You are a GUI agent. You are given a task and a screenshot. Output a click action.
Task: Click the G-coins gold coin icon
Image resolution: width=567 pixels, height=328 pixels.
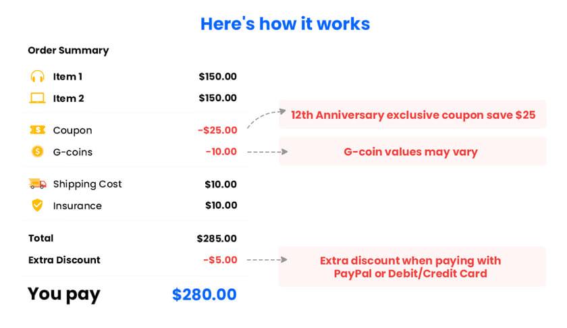point(37,151)
